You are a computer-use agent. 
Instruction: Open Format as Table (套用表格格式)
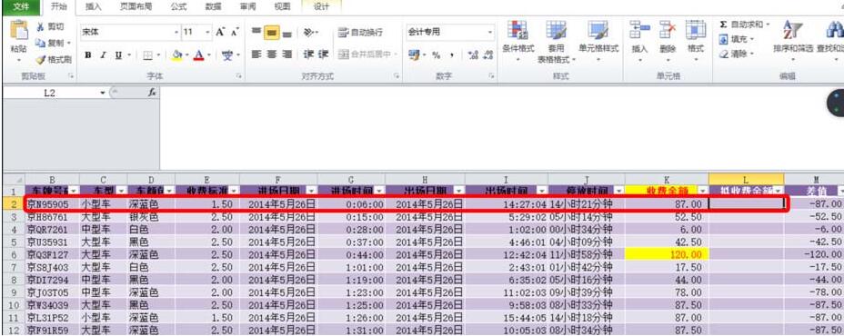pyautogui.click(x=556, y=42)
